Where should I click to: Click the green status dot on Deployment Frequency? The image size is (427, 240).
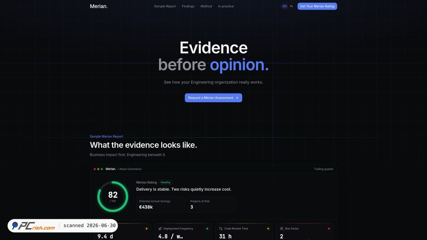(207, 229)
